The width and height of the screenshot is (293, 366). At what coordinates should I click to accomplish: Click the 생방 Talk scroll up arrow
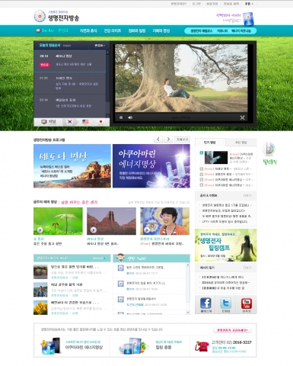pyautogui.click(x=188, y=265)
